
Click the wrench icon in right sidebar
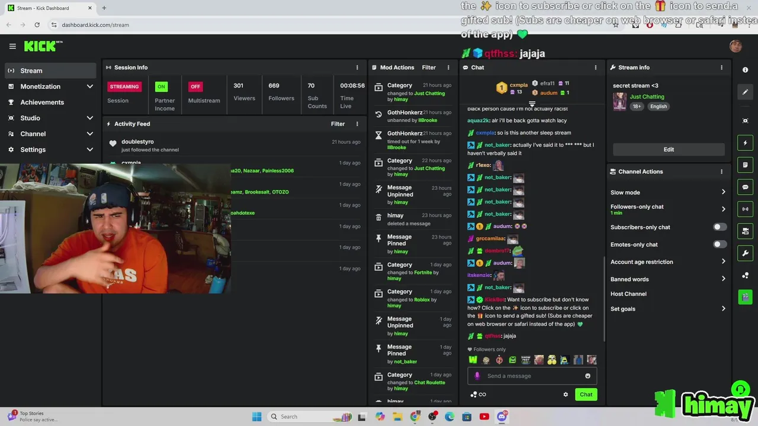pyautogui.click(x=745, y=253)
